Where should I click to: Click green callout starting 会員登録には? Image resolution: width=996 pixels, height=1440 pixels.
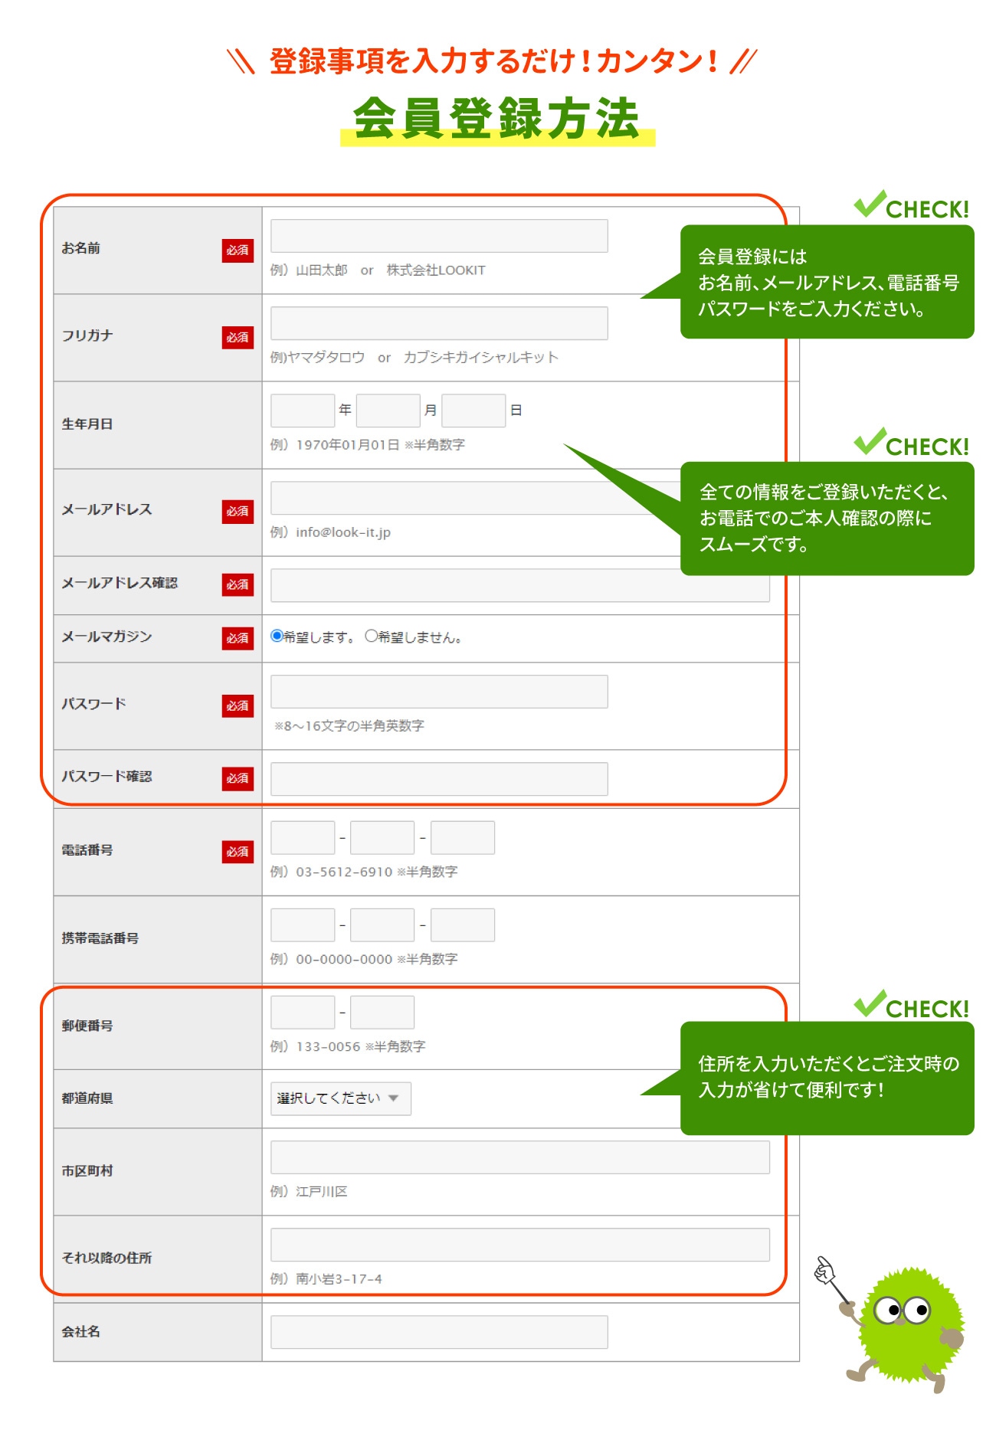click(x=827, y=282)
